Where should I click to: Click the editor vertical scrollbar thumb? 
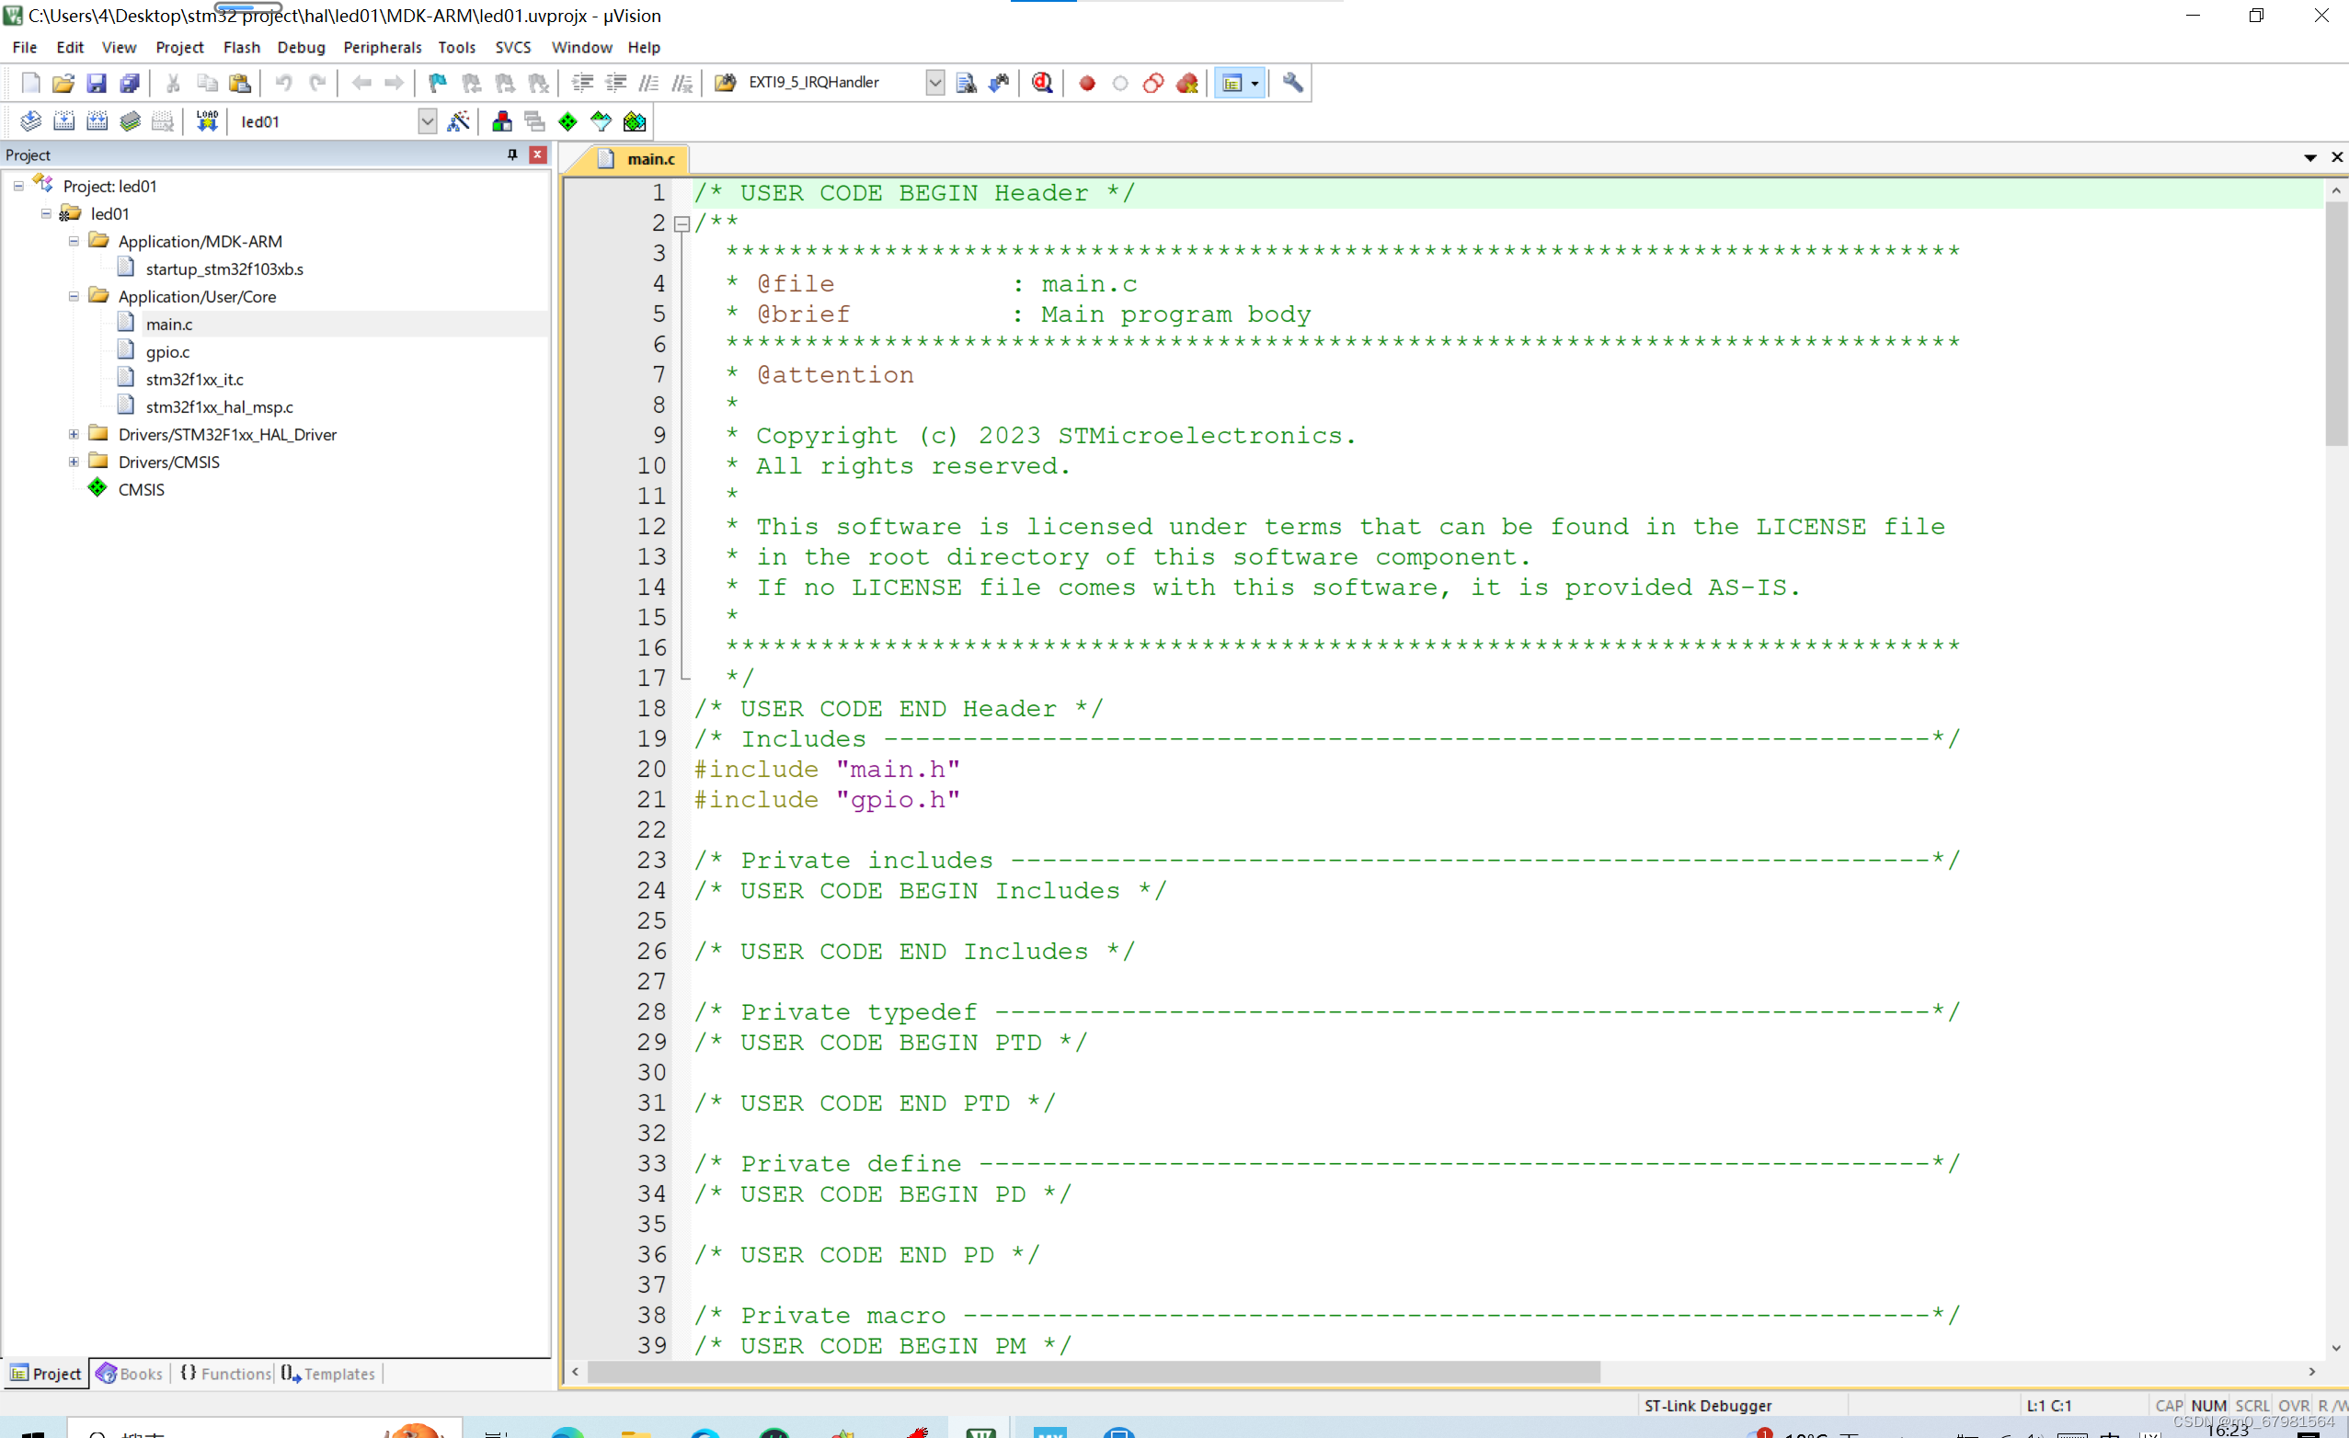2335,324
